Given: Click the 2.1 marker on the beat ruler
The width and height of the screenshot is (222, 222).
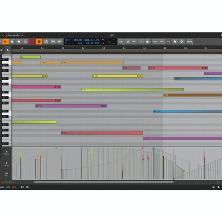Looking at the screenshot, I should click(63, 48).
